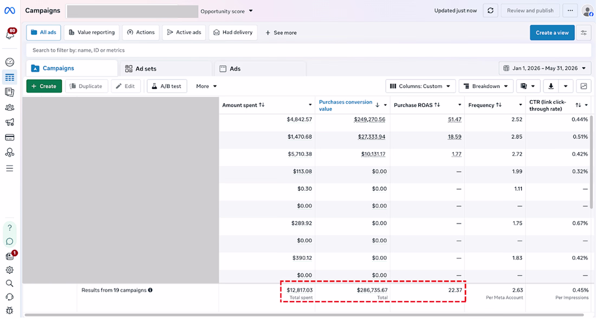This screenshot has height=319, width=596.
Task: Refresh the campaign data
Action: 490,11
